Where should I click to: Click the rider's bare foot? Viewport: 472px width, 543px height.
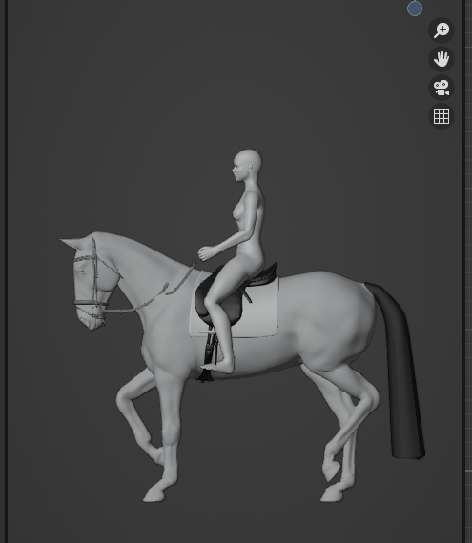tap(217, 367)
